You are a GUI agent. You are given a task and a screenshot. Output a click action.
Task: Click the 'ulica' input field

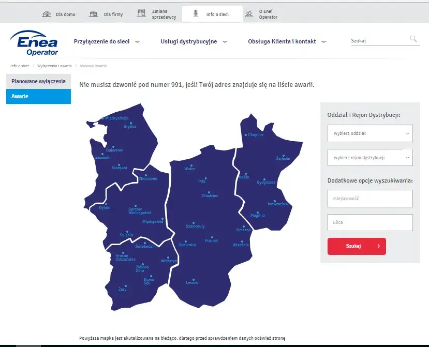point(369,222)
